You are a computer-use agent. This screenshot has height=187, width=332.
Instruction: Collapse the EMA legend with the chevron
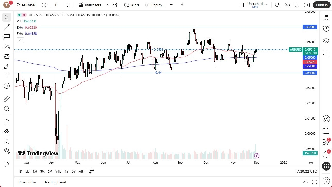point(20,40)
